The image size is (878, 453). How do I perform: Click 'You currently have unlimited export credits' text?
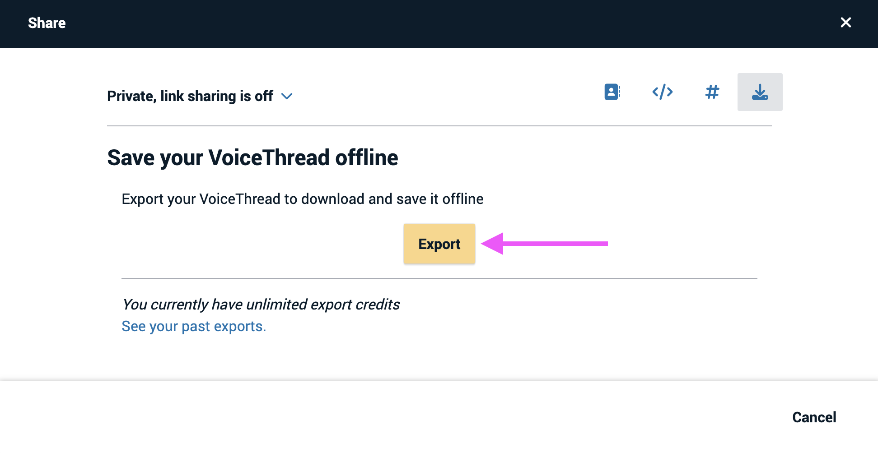261,305
